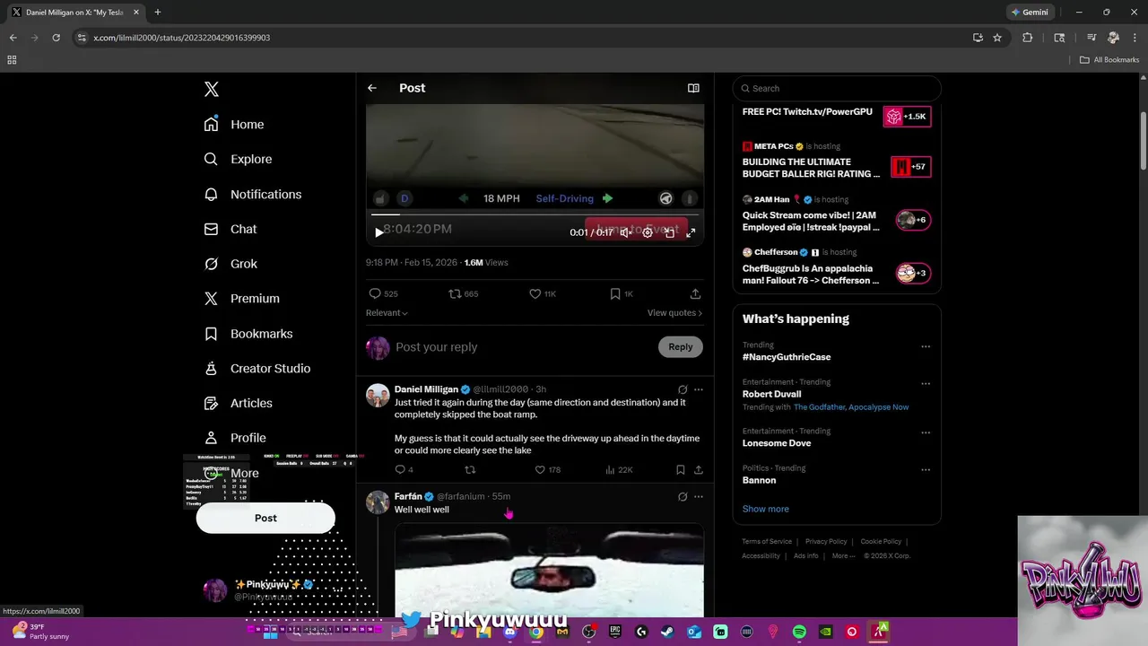Open Bookmarks in the sidebar
This screenshot has height=646, width=1148.
(248, 334)
